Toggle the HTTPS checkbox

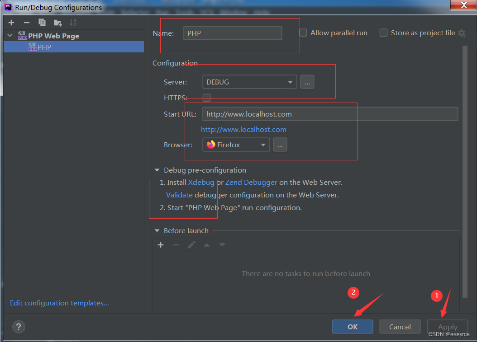point(206,98)
